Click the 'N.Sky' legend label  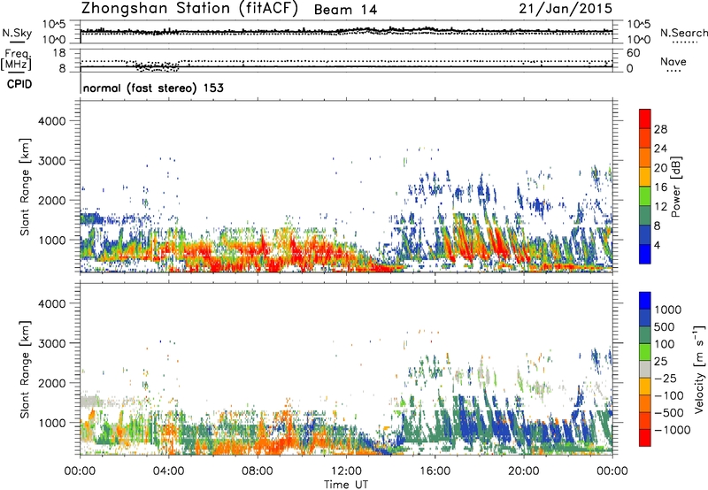pyautogui.click(x=17, y=33)
